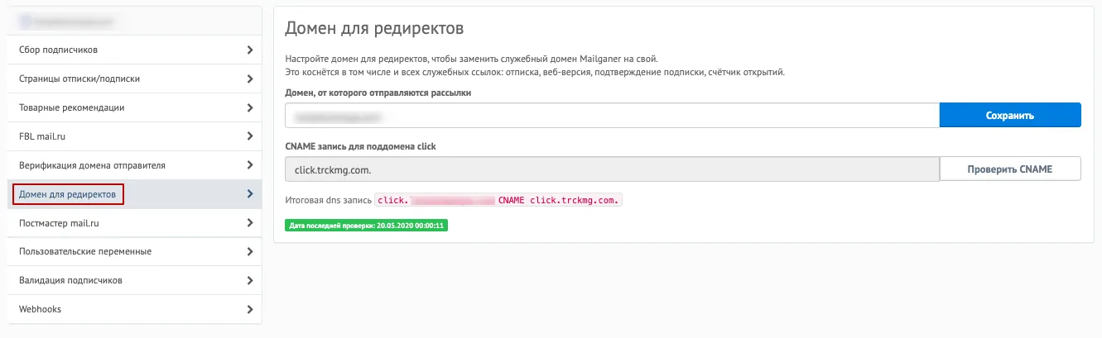Expand the Webhooks chevron arrow
Image resolution: width=1102 pixels, height=338 pixels.
250,309
